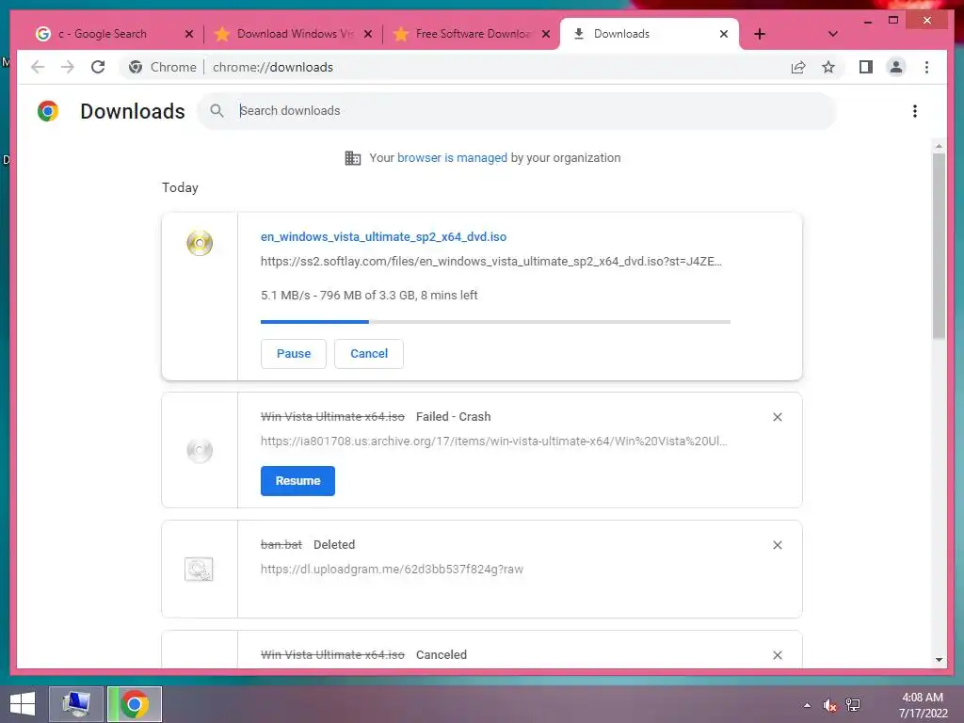Open the clock showing 4:08 AM
Viewport: 964px width, 723px height.
[923, 705]
